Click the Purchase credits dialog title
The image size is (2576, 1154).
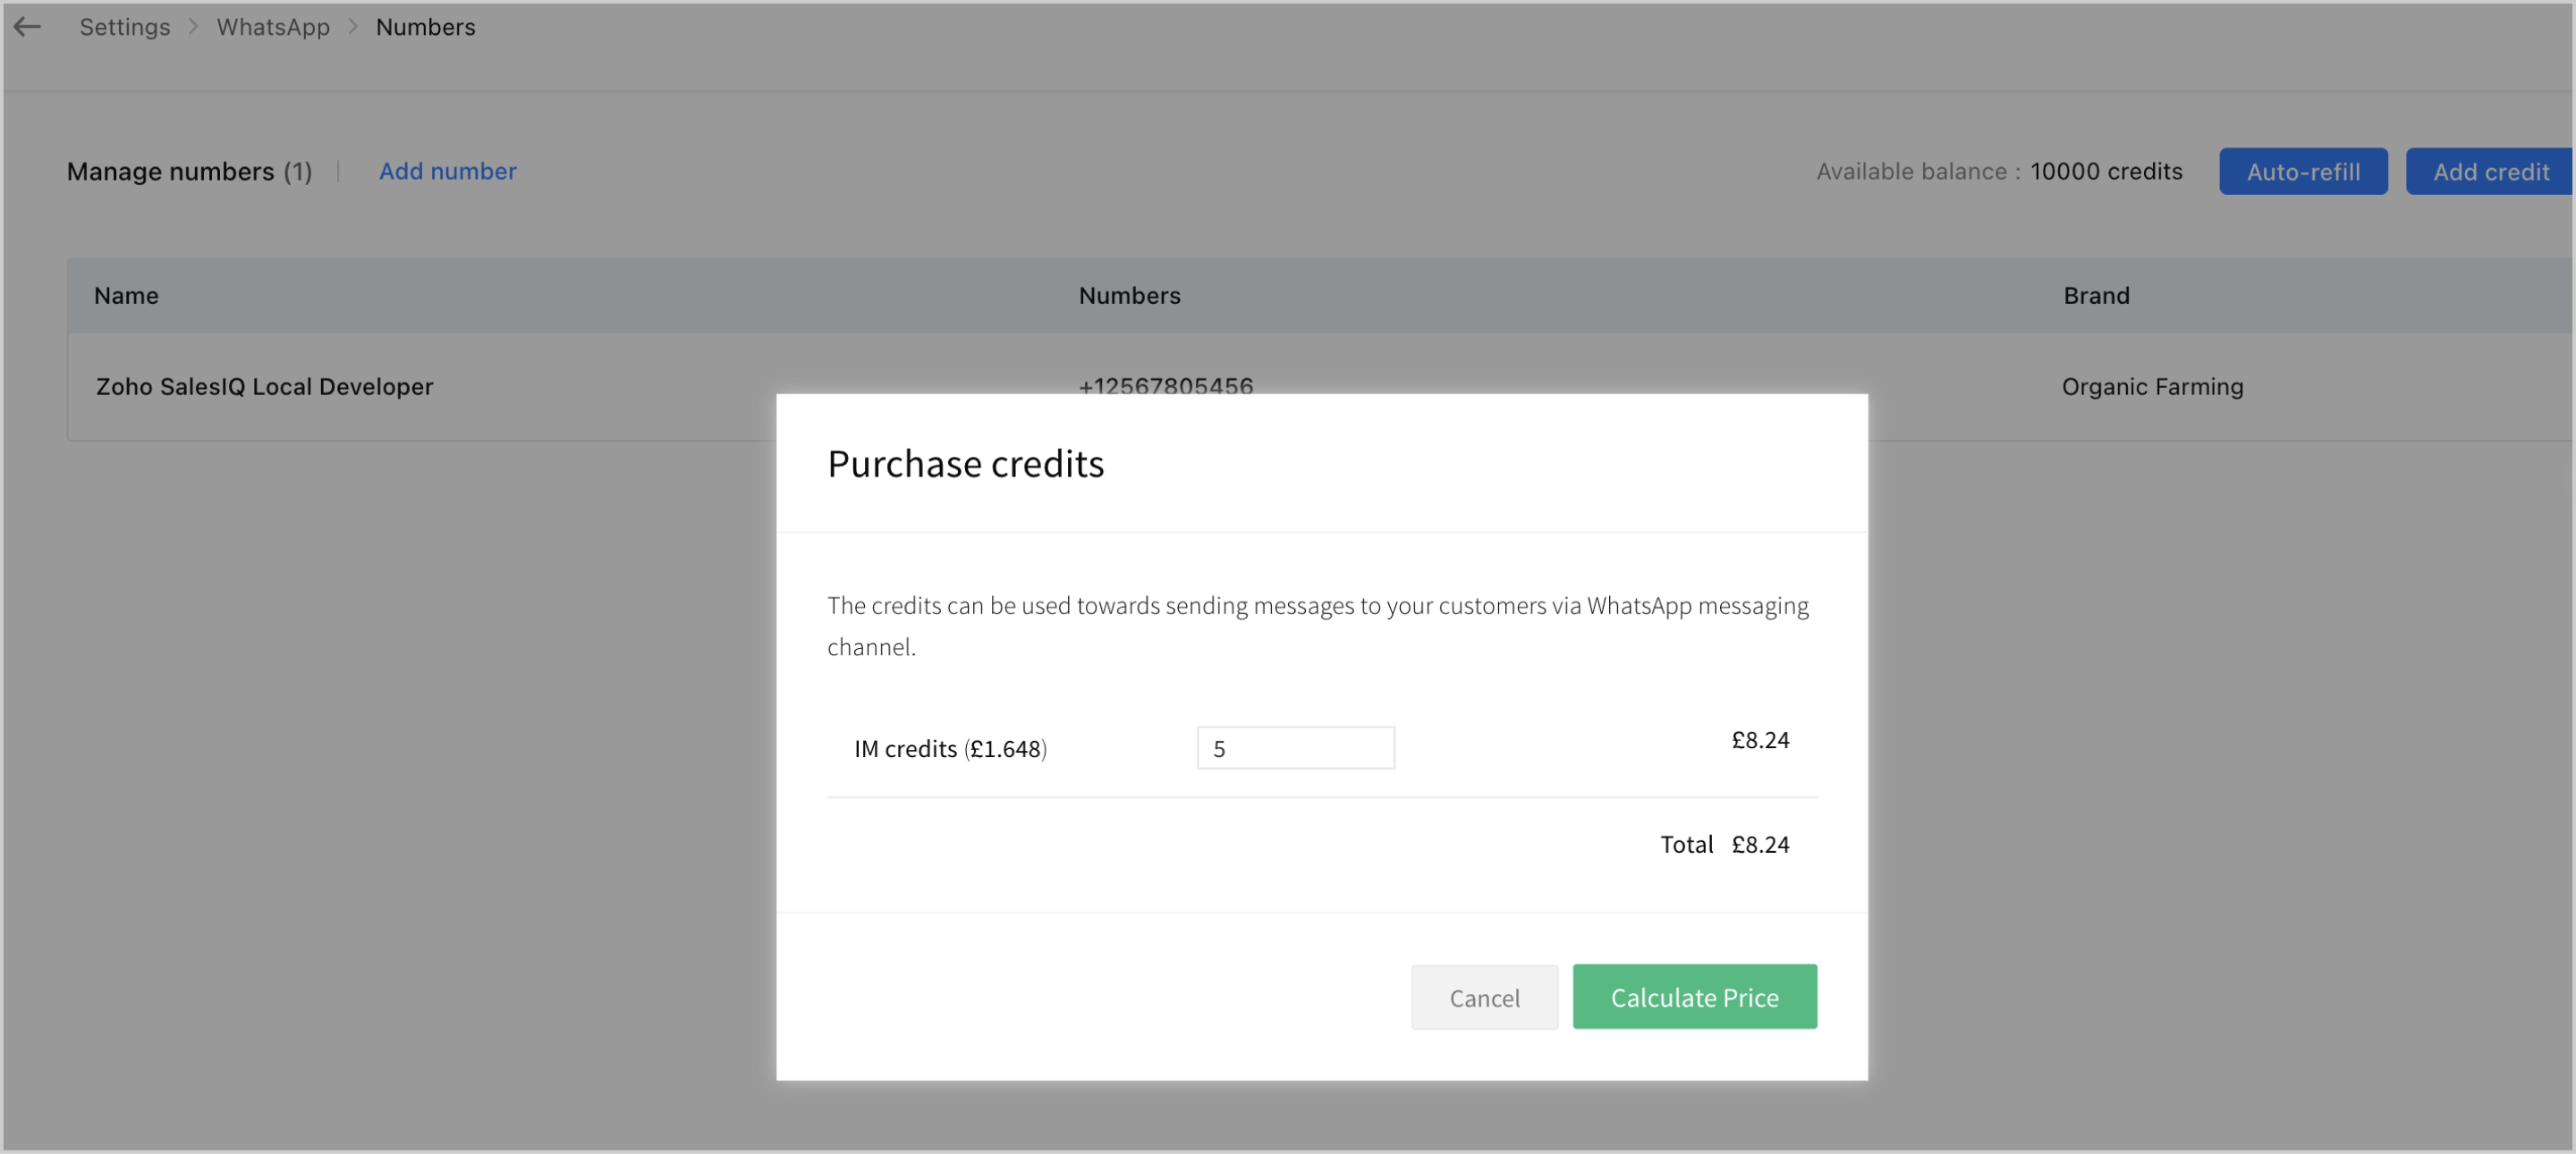(965, 464)
